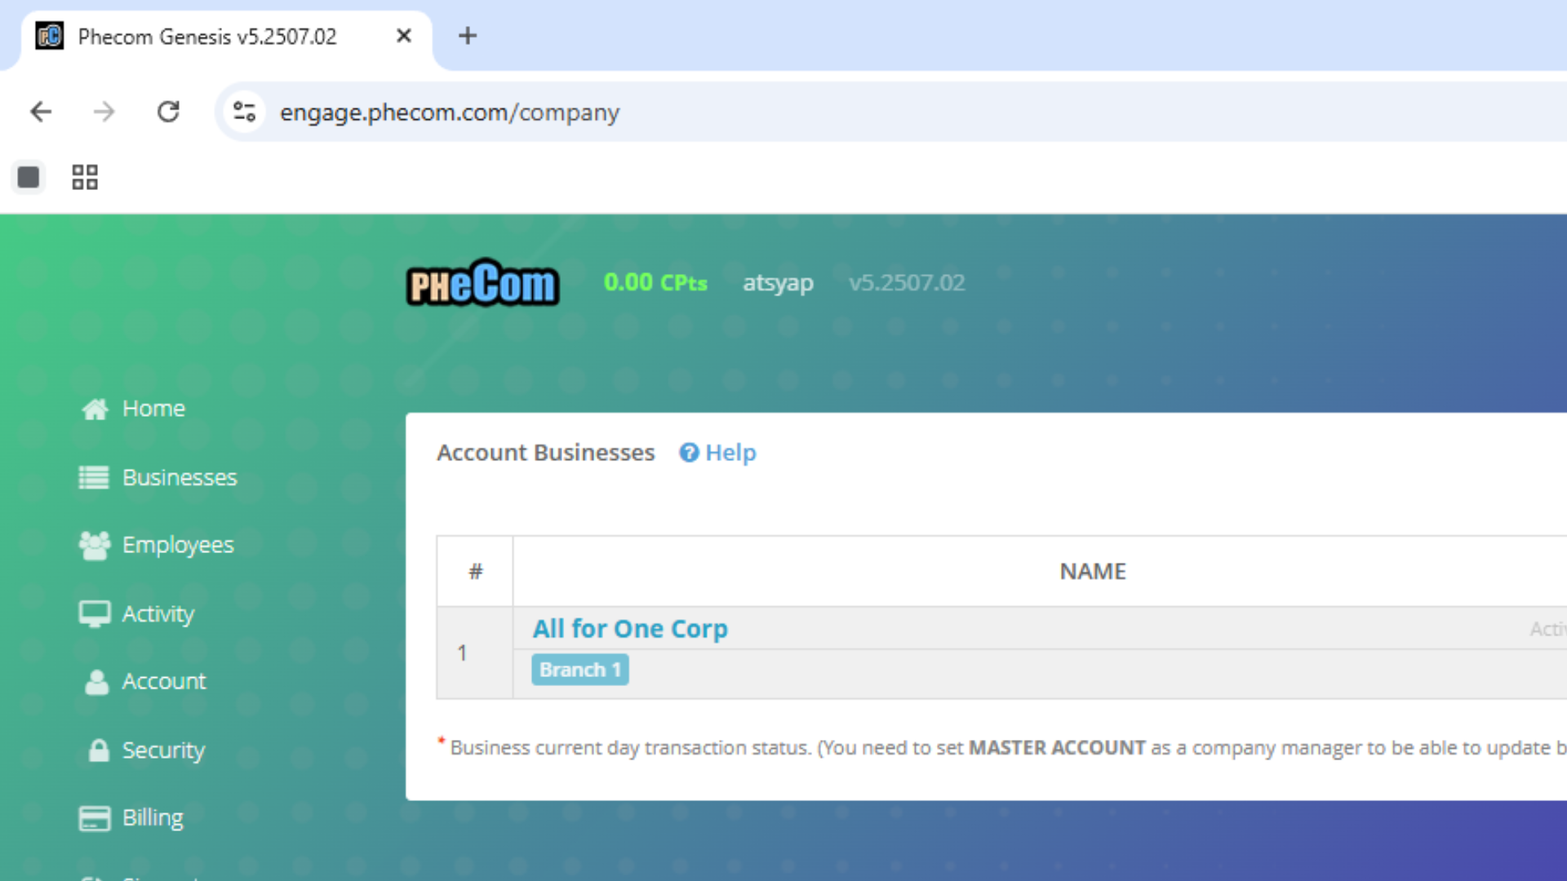The width and height of the screenshot is (1567, 881).
Task: View site information icon in address bar
Action: (244, 112)
